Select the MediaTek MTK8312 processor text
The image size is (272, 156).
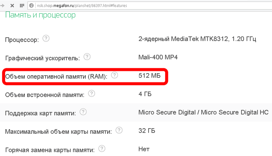(x=197, y=39)
